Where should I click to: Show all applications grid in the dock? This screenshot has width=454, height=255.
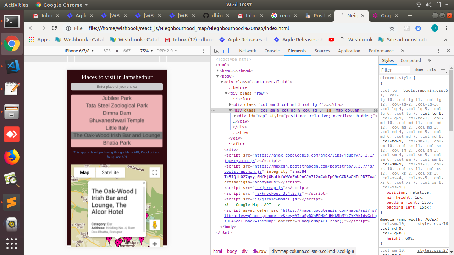(12, 243)
